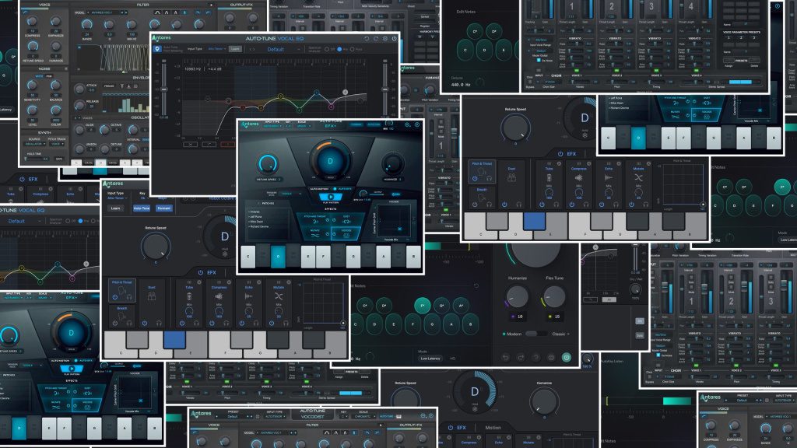The height and width of the screenshot is (448, 797).
Task: Click the redo icon below the Modern/Classic switch
Action: tap(521, 358)
